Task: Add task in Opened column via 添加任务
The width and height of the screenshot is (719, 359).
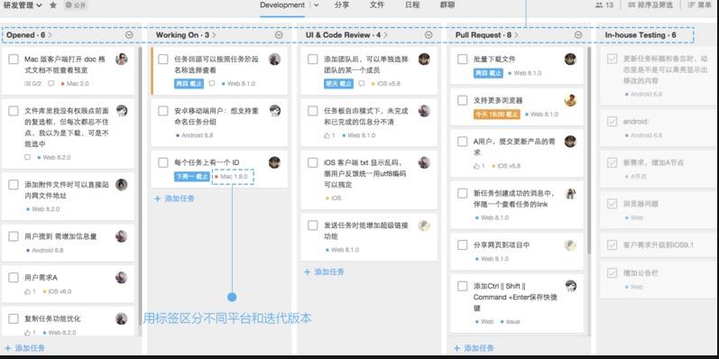Action: click(24, 348)
